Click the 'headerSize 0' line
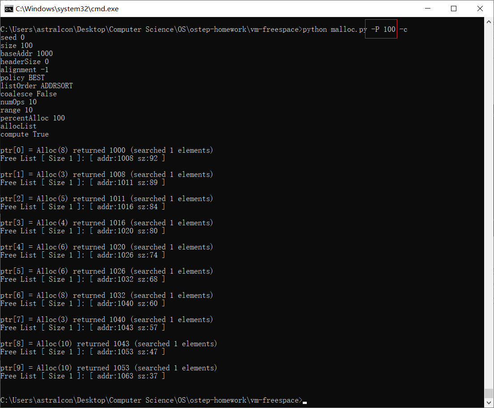This screenshot has height=408, width=494. pyautogui.click(x=25, y=62)
